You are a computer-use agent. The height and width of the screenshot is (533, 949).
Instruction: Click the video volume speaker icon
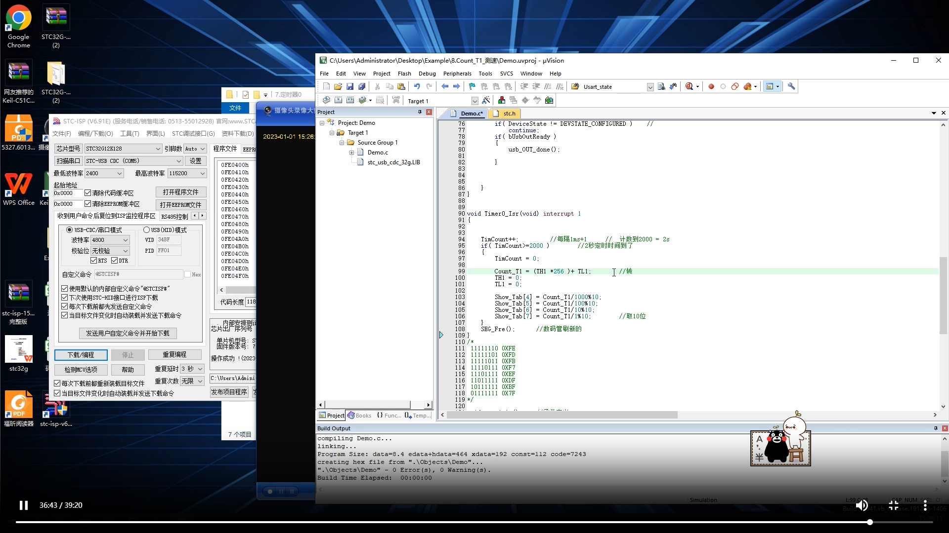pos(862,505)
